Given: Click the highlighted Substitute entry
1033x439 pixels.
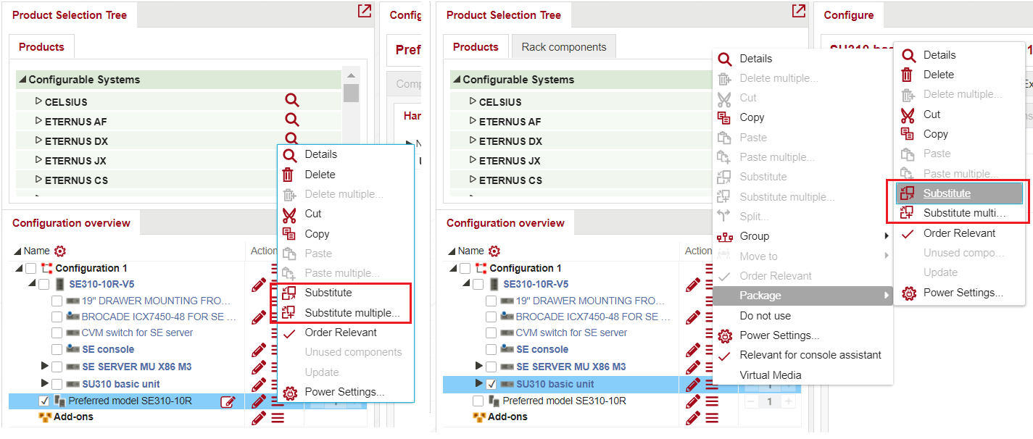Looking at the screenshot, I should [x=959, y=193].
